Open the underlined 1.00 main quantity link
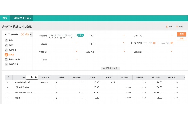Image resolution: width=188 pixels, height=119 pixels. 97,98
